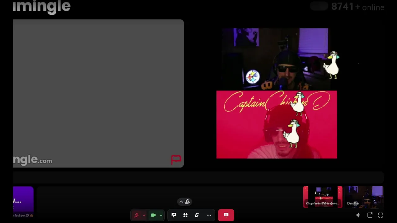
Task: Toggle the green camera button
Action: tap(153, 215)
